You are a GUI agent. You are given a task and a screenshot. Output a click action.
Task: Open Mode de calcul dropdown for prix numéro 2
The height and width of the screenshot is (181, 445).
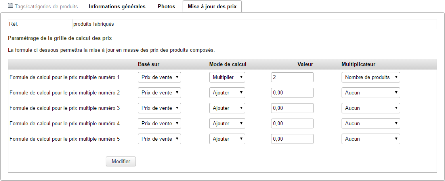tap(227, 93)
